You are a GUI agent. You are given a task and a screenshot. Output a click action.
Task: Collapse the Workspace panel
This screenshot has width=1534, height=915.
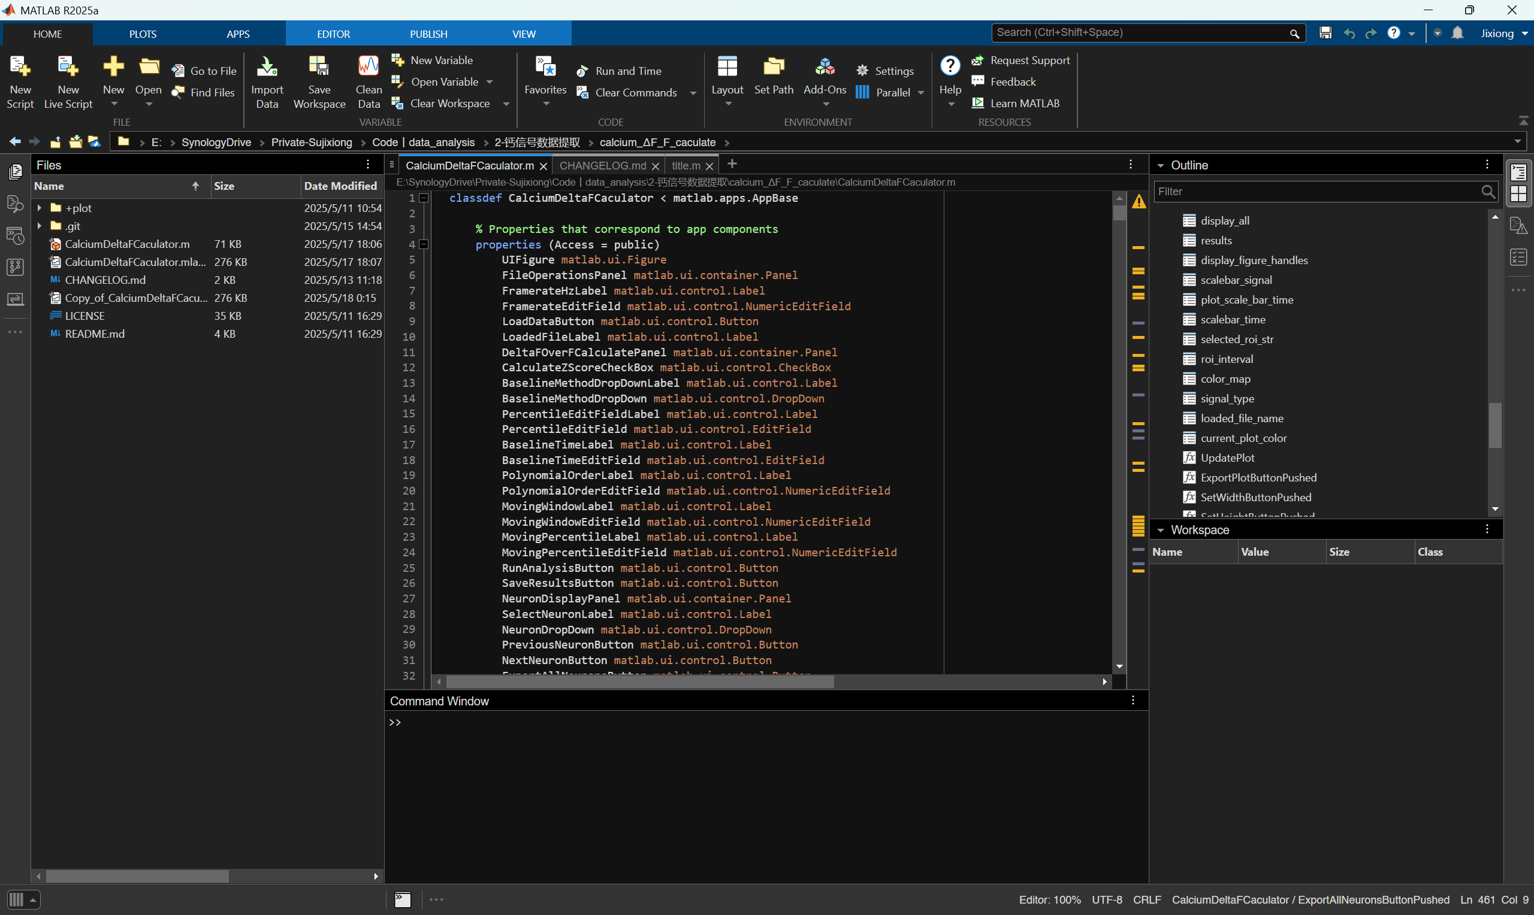coord(1161,530)
